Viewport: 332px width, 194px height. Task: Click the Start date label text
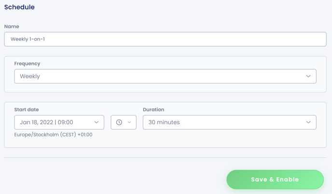coord(27,109)
